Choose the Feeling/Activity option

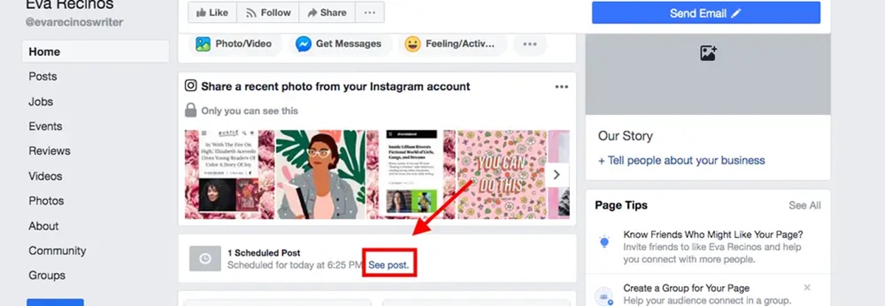coord(451,44)
